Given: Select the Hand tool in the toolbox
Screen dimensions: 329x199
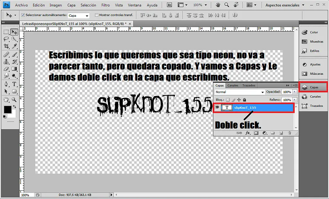Looking at the screenshot, I should [6, 99].
